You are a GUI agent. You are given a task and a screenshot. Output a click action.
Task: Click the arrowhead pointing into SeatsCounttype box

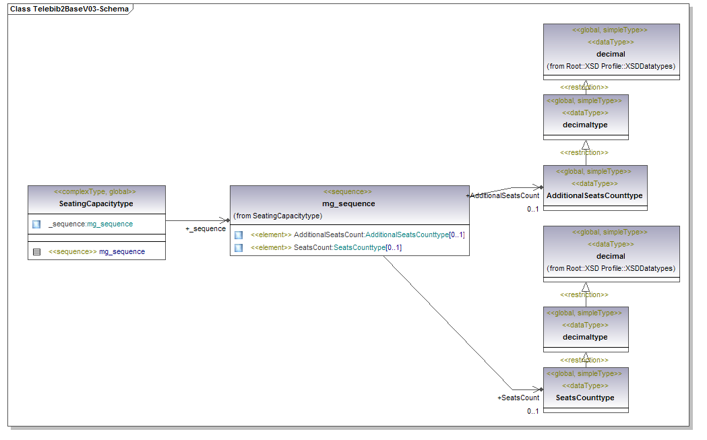pyautogui.click(x=539, y=389)
